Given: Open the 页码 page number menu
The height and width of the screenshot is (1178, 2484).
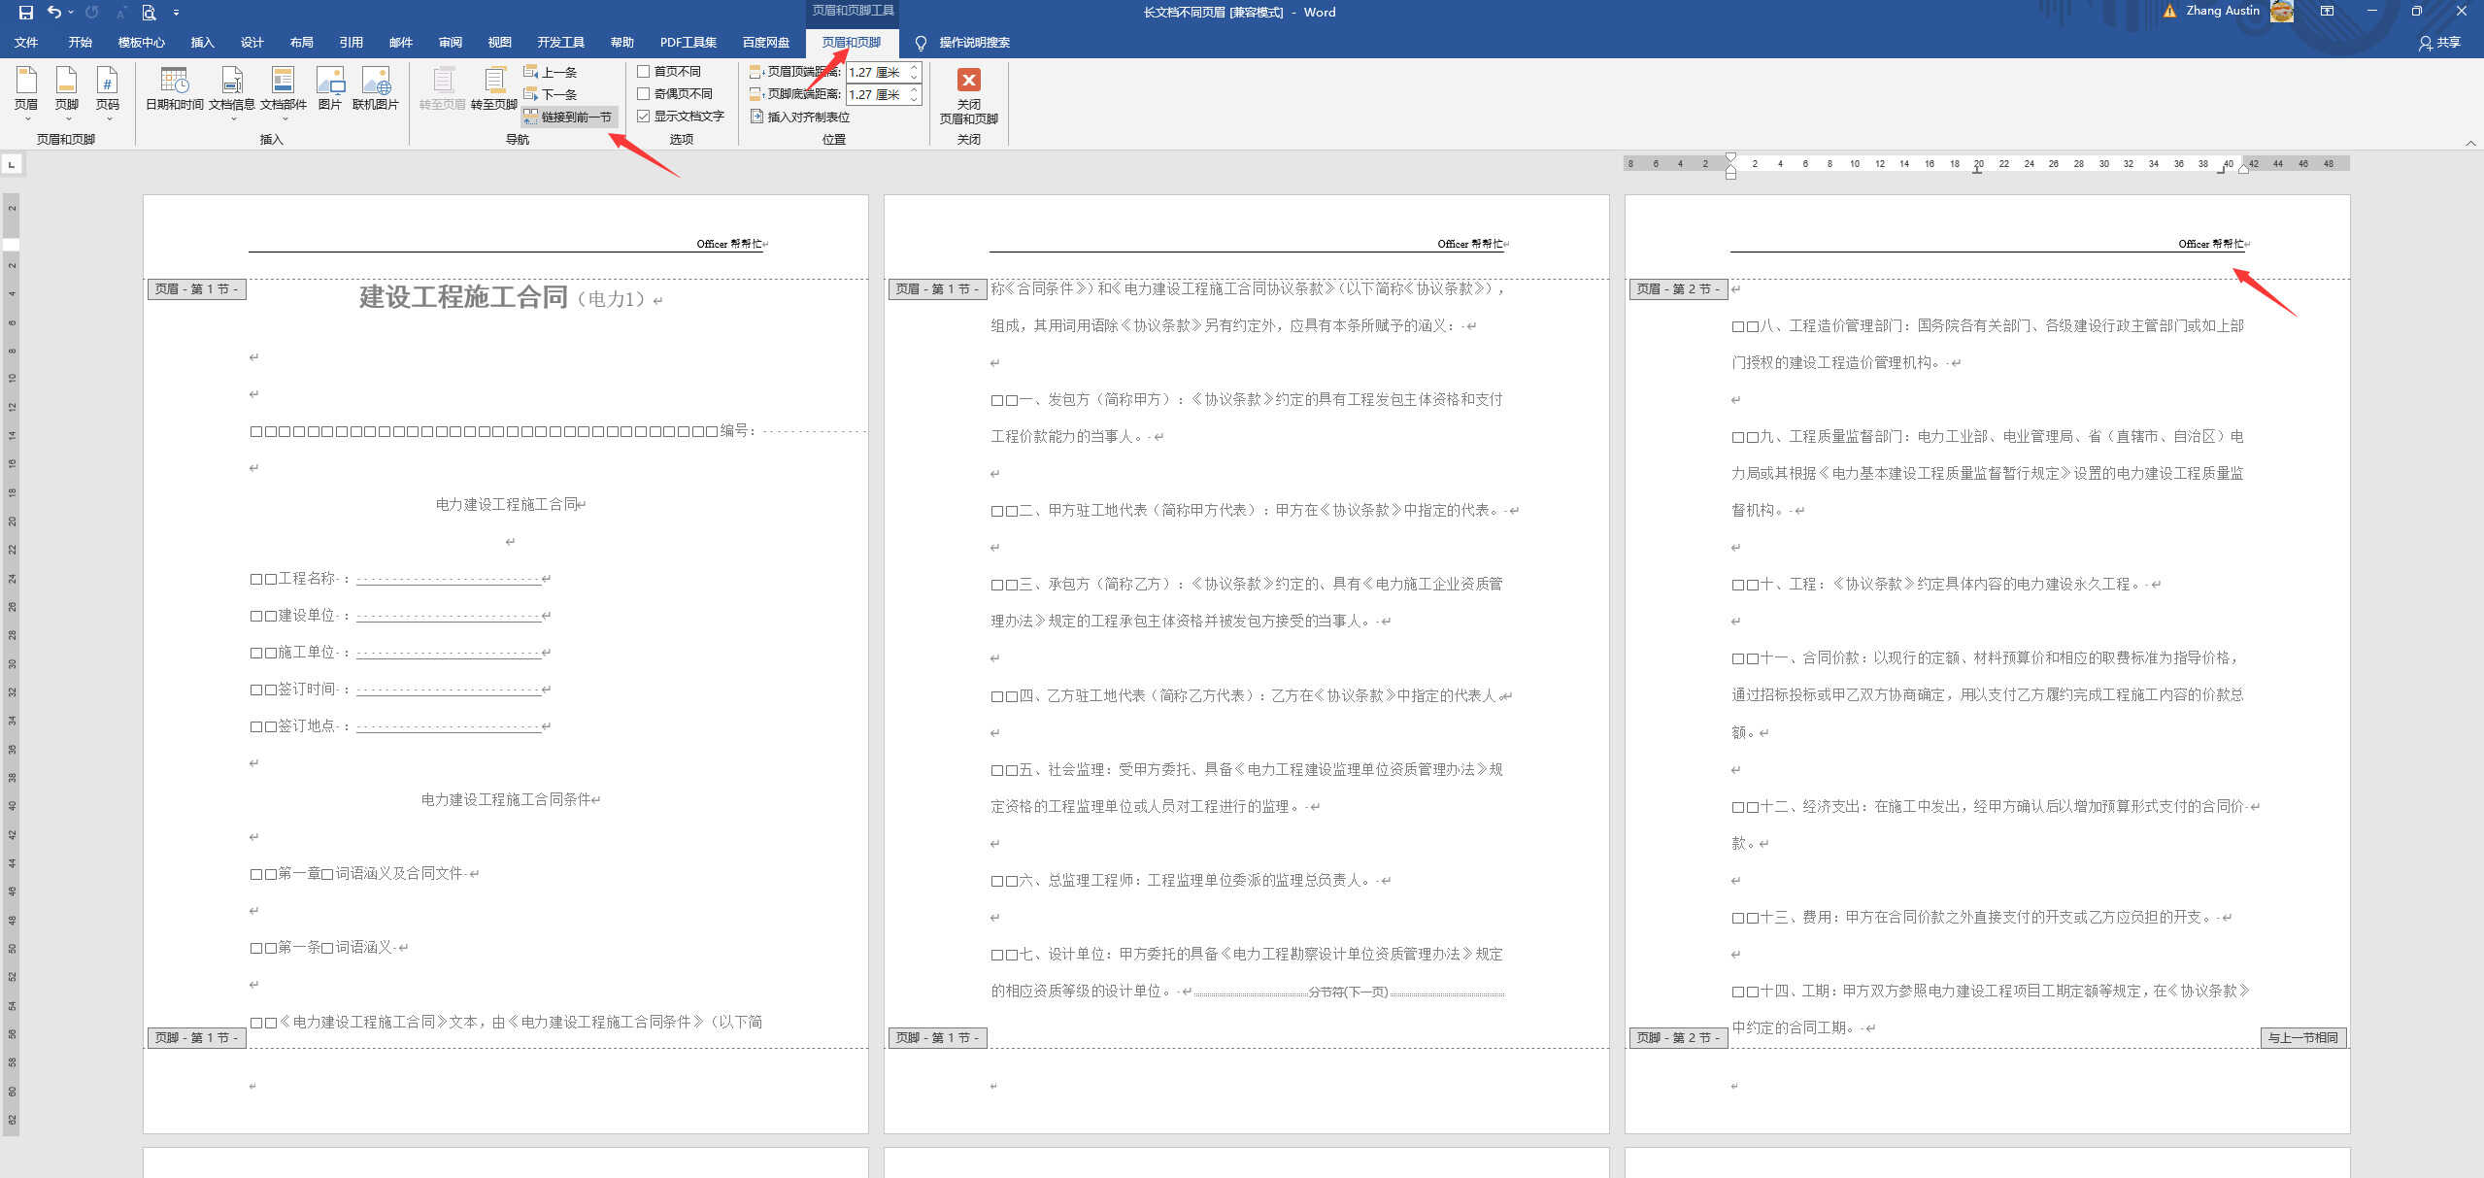Looking at the screenshot, I should tap(108, 94).
